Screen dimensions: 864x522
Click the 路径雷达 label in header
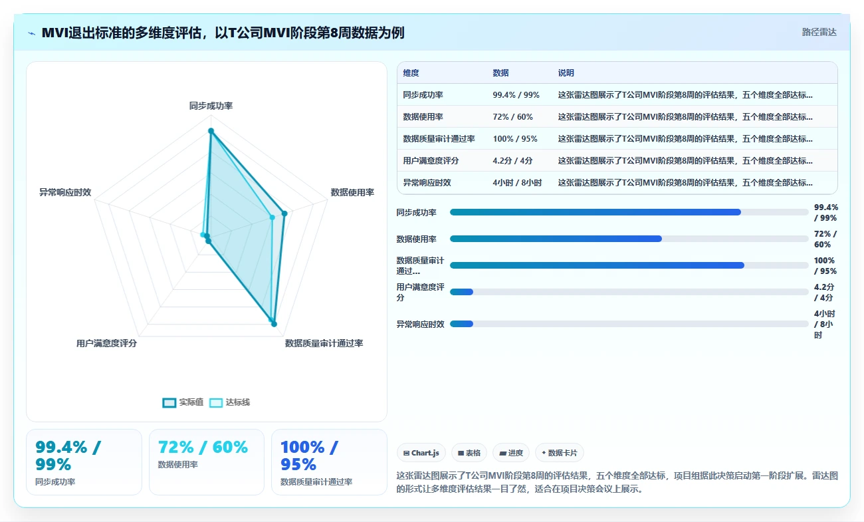click(x=819, y=32)
